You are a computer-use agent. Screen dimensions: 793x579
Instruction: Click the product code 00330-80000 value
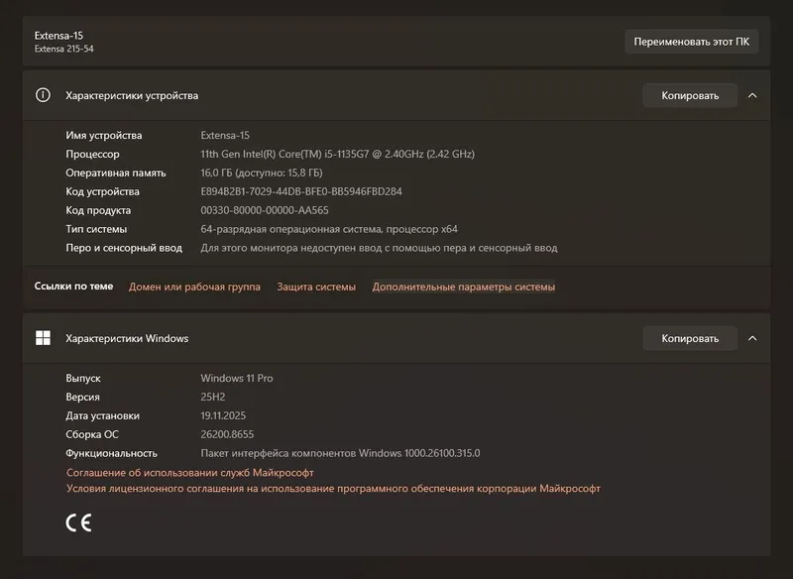[265, 210]
